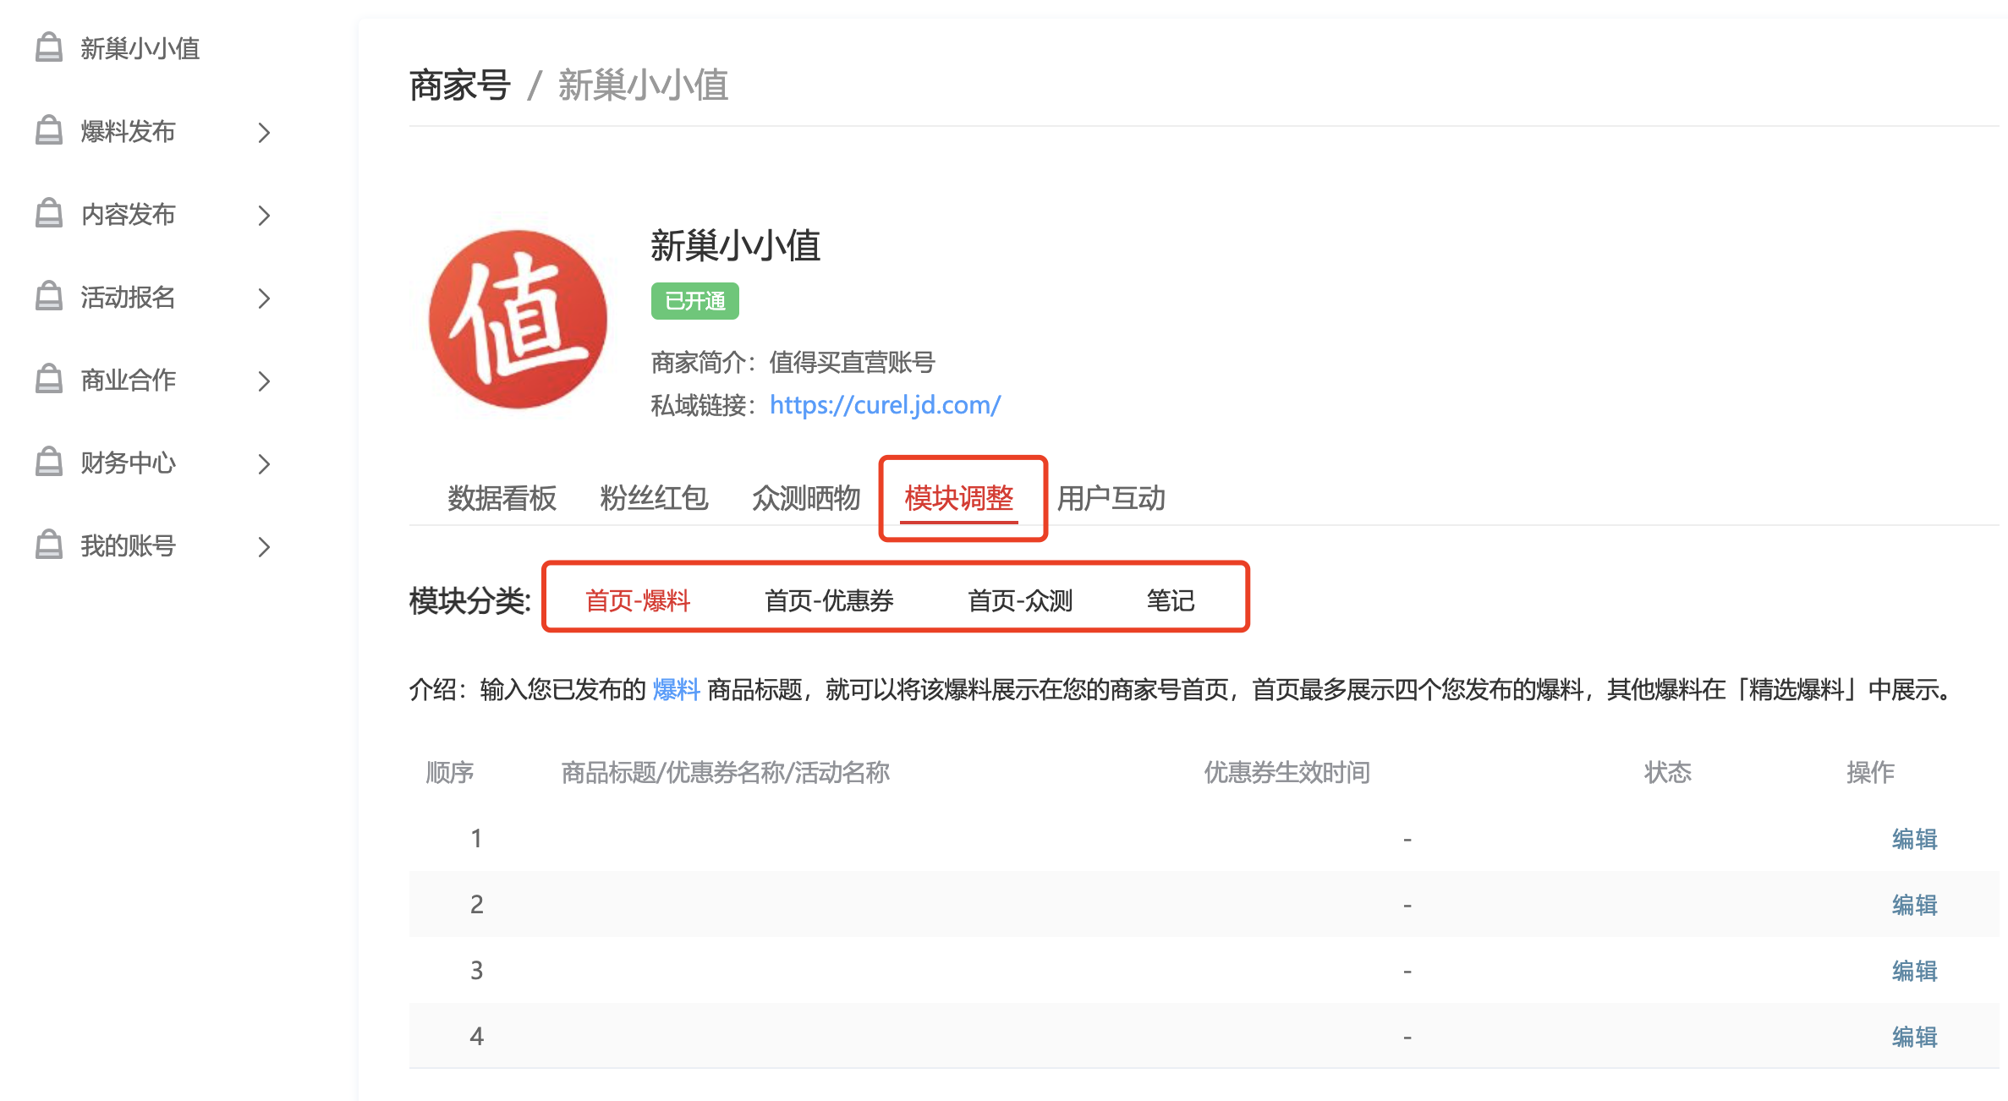The image size is (2008, 1101).
Task: Click the 商品标题/优惠券名称/活动名称 column header
Action: [x=726, y=772]
